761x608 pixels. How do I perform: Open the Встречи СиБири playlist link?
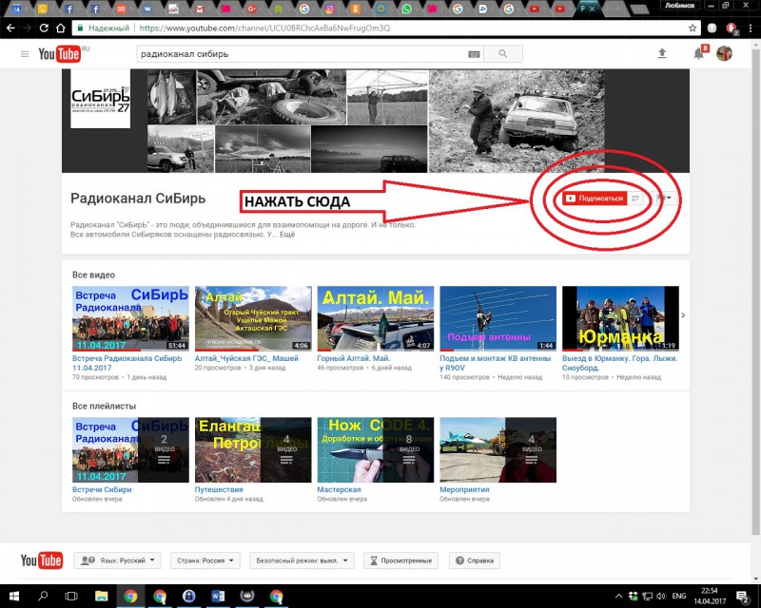(102, 489)
